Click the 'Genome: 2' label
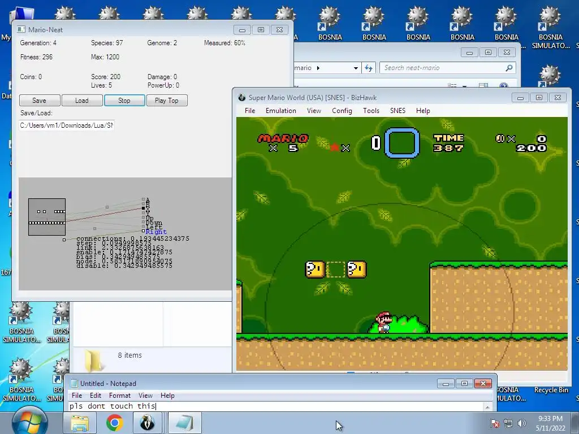This screenshot has height=434, width=579. [162, 43]
